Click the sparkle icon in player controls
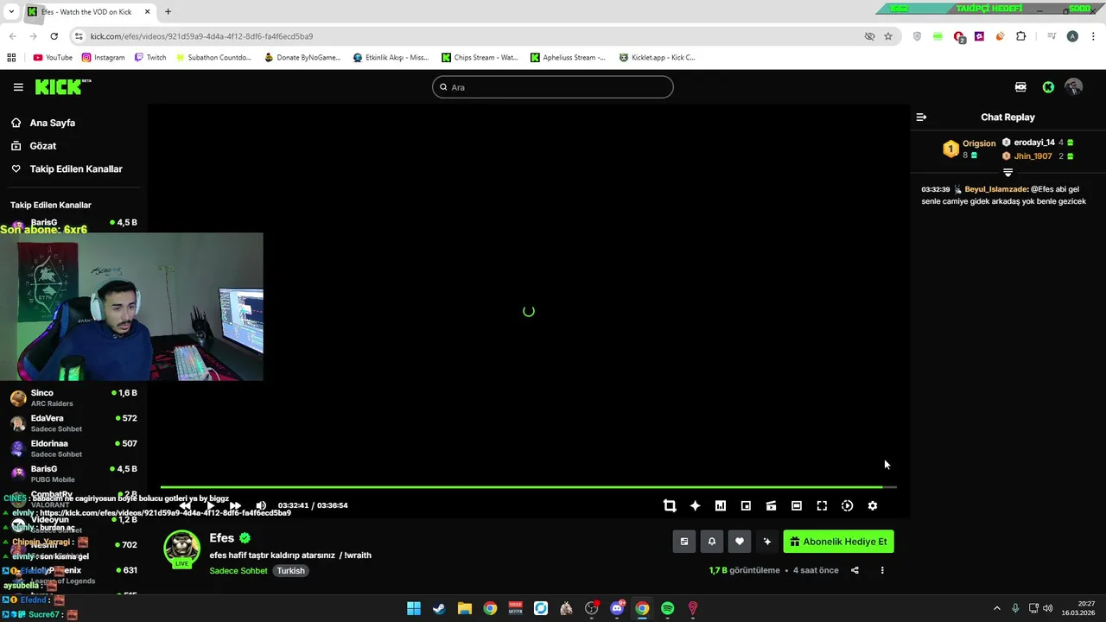The image size is (1106, 622). point(695,506)
